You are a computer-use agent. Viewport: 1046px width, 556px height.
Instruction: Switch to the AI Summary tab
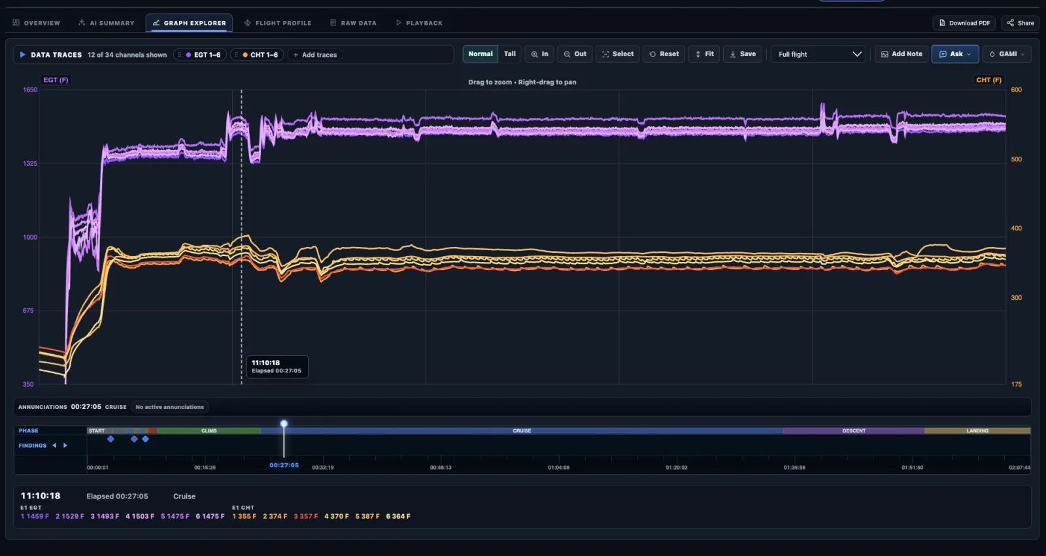click(106, 23)
